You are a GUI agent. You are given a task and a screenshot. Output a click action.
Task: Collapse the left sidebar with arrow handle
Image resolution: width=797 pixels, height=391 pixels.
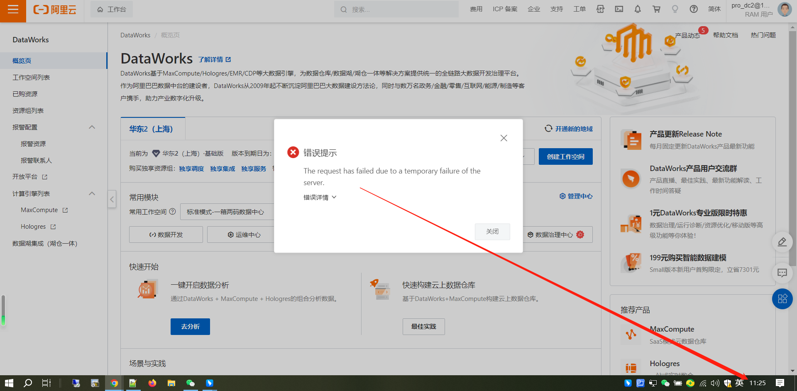112,199
